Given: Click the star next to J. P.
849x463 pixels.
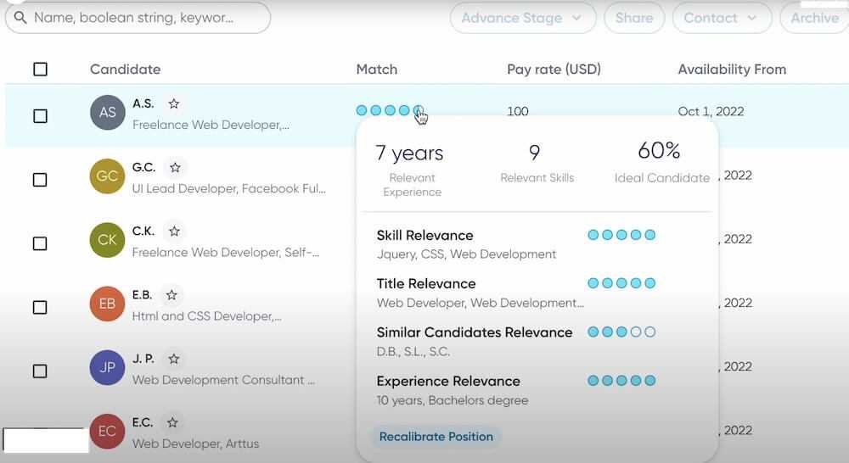Looking at the screenshot, I should click(173, 359).
